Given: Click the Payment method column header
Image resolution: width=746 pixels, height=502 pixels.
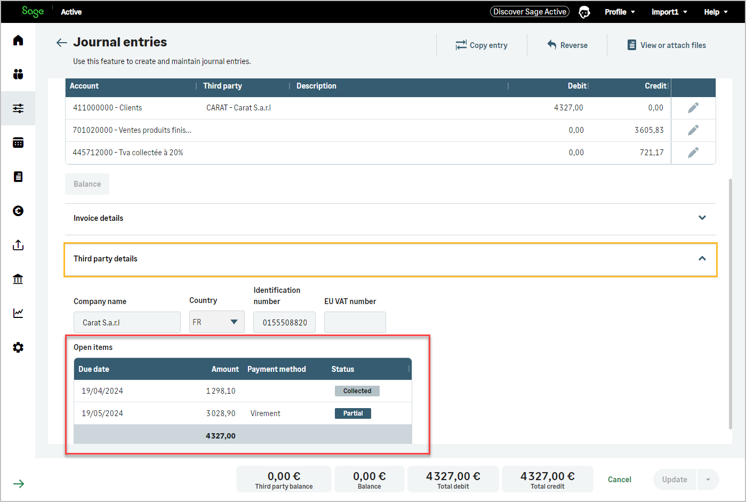Looking at the screenshot, I should tap(277, 369).
